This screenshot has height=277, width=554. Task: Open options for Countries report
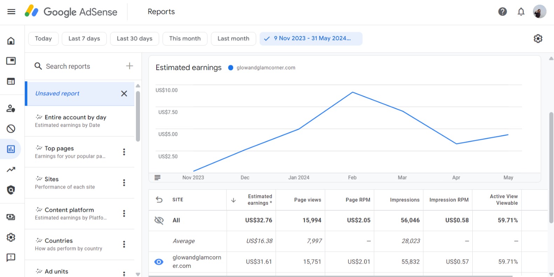[124, 244]
